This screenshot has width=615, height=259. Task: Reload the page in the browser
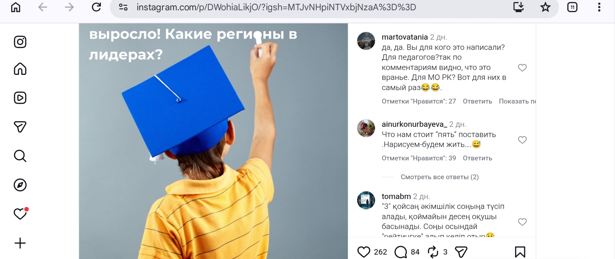tap(96, 7)
